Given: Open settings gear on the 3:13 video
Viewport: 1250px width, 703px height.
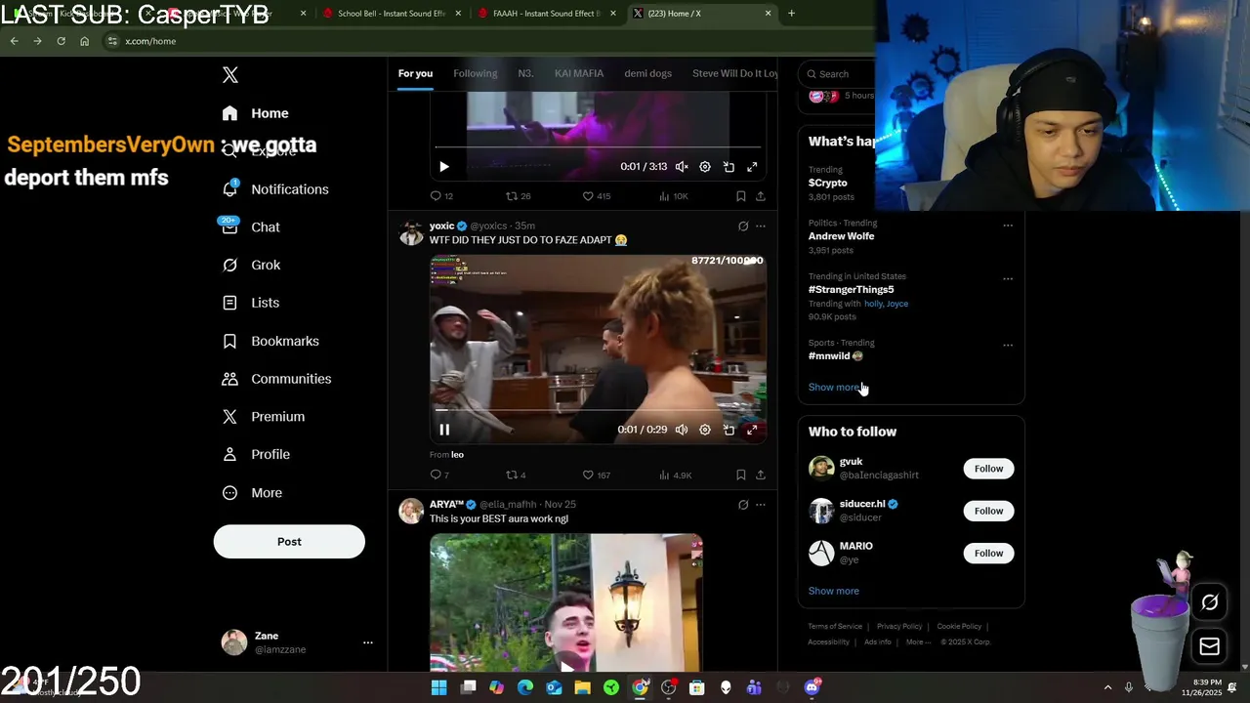Looking at the screenshot, I should pyautogui.click(x=705, y=167).
